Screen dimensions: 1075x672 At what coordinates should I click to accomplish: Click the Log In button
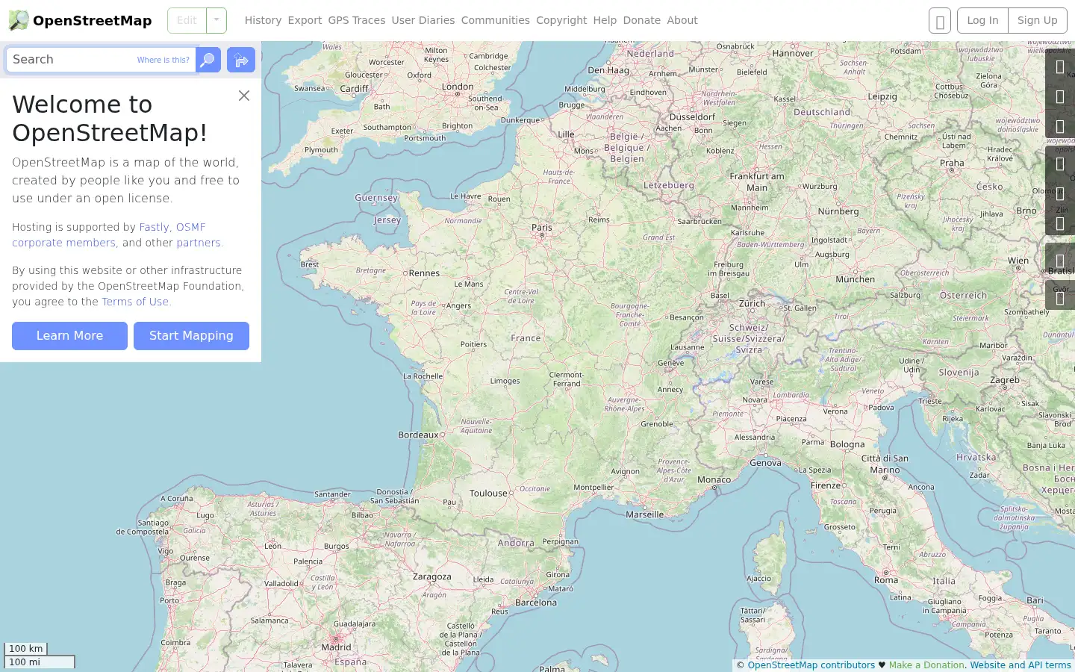(982, 20)
